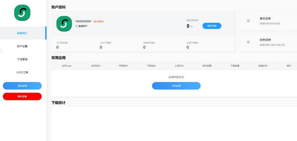Open the 数据统计 sidebar menu
This screenshot has height=141, width=297.
(x=23, y=33)
